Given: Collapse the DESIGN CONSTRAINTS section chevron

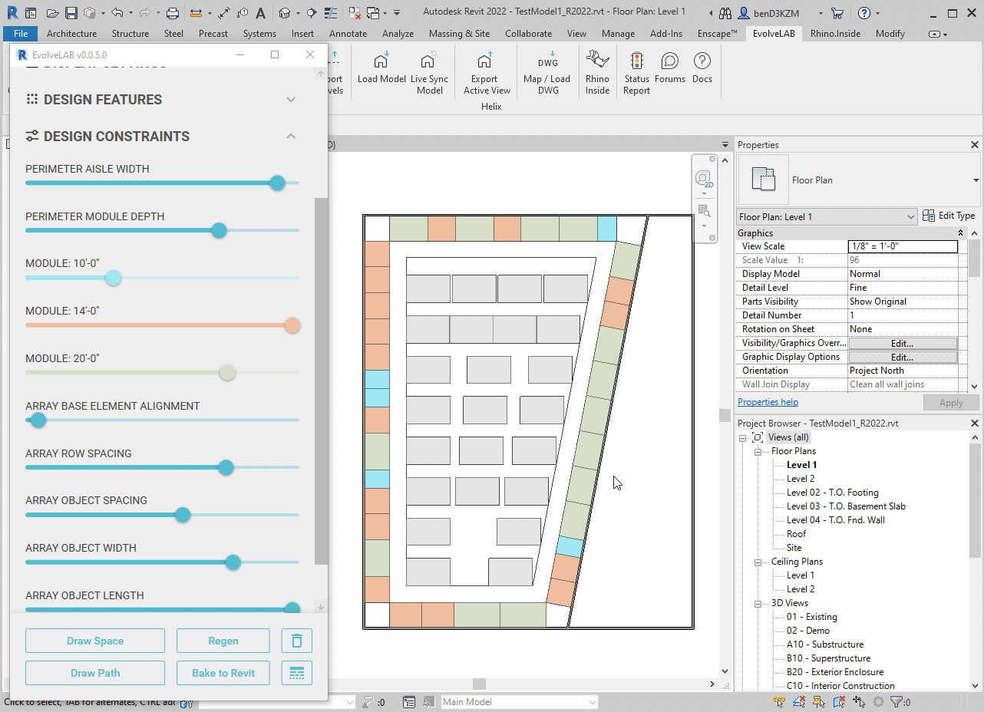Looking at the screenshot, I should (x=291, y=137).
